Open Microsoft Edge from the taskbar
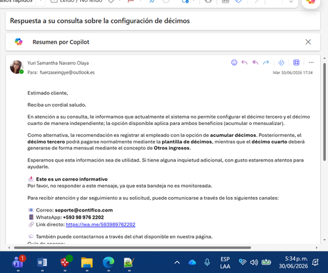 pos(108,263)
